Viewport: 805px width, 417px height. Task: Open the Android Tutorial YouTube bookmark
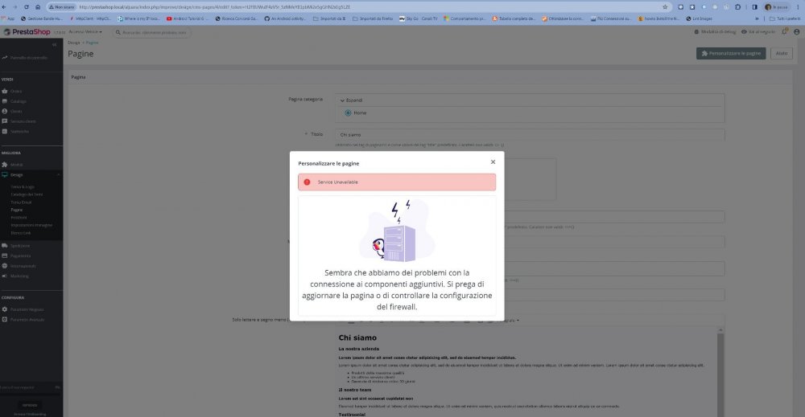coord(186,18)
